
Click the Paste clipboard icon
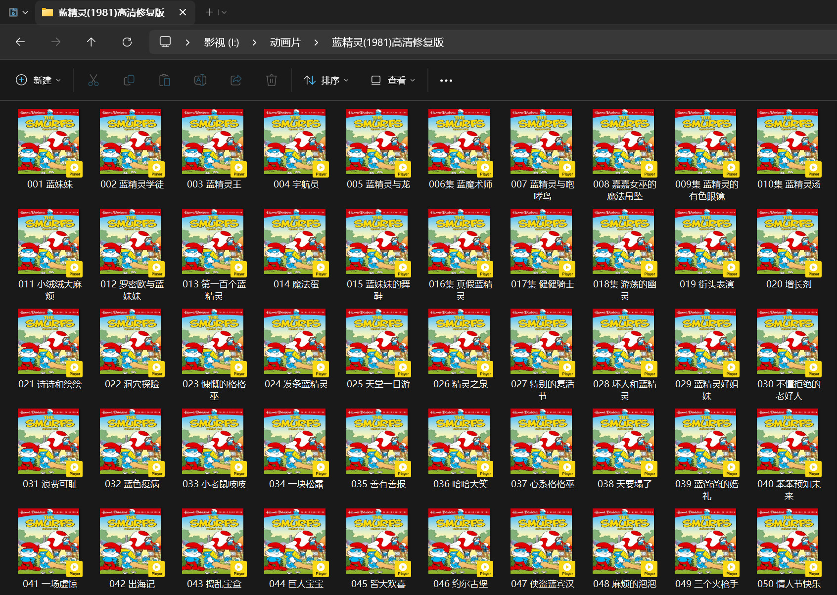pyautogui.click(x=165, y=80)
